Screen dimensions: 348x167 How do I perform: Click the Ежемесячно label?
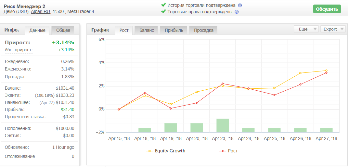(x=18, y=69)
